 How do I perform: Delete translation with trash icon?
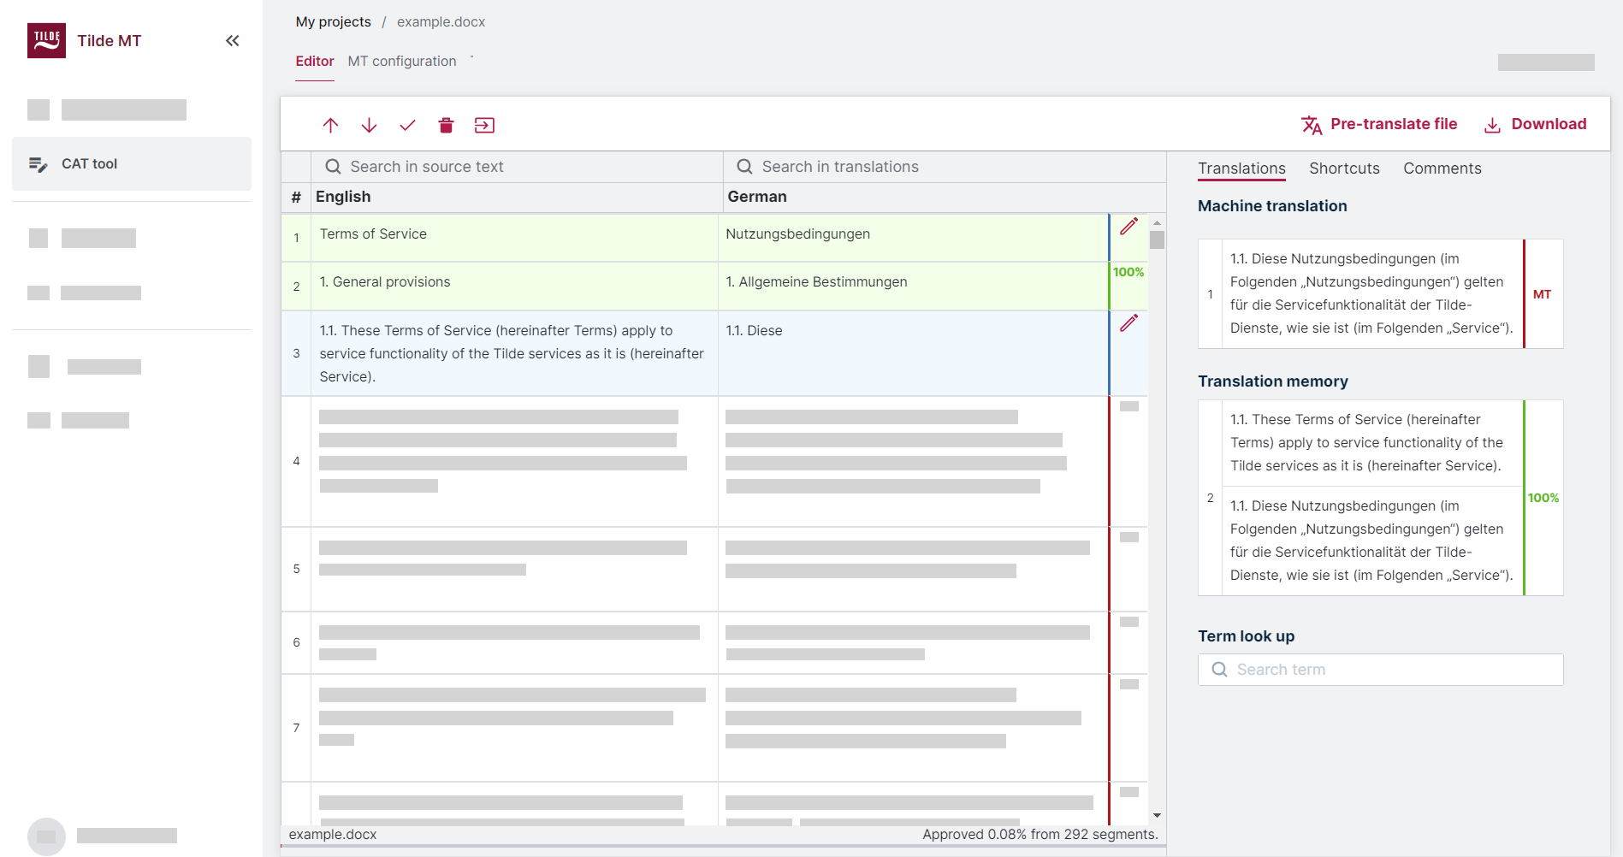(x=446, y=126)
